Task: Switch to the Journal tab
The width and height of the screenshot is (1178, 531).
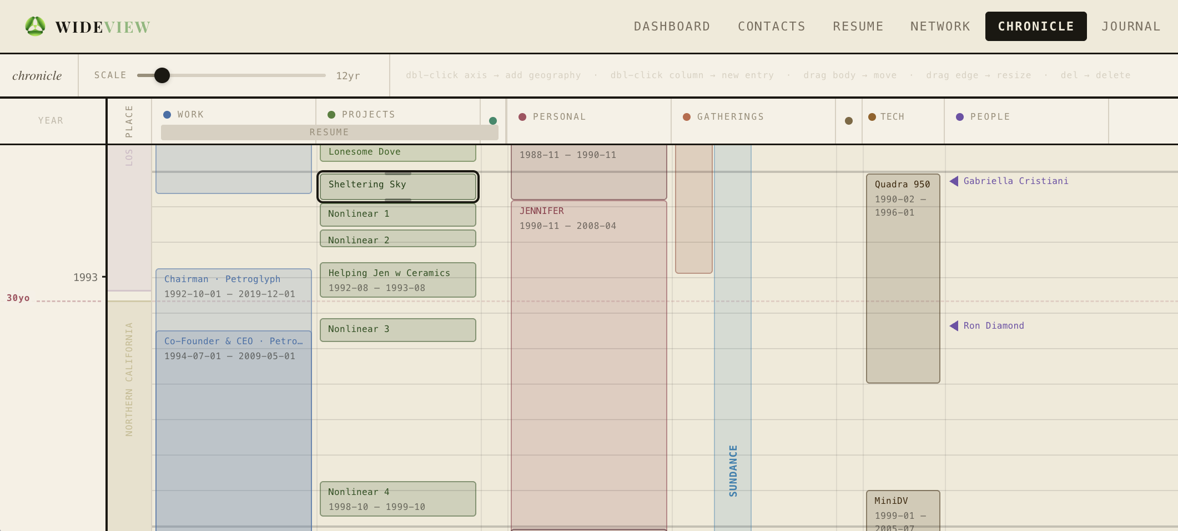Action: click(x=1131, y=27)
